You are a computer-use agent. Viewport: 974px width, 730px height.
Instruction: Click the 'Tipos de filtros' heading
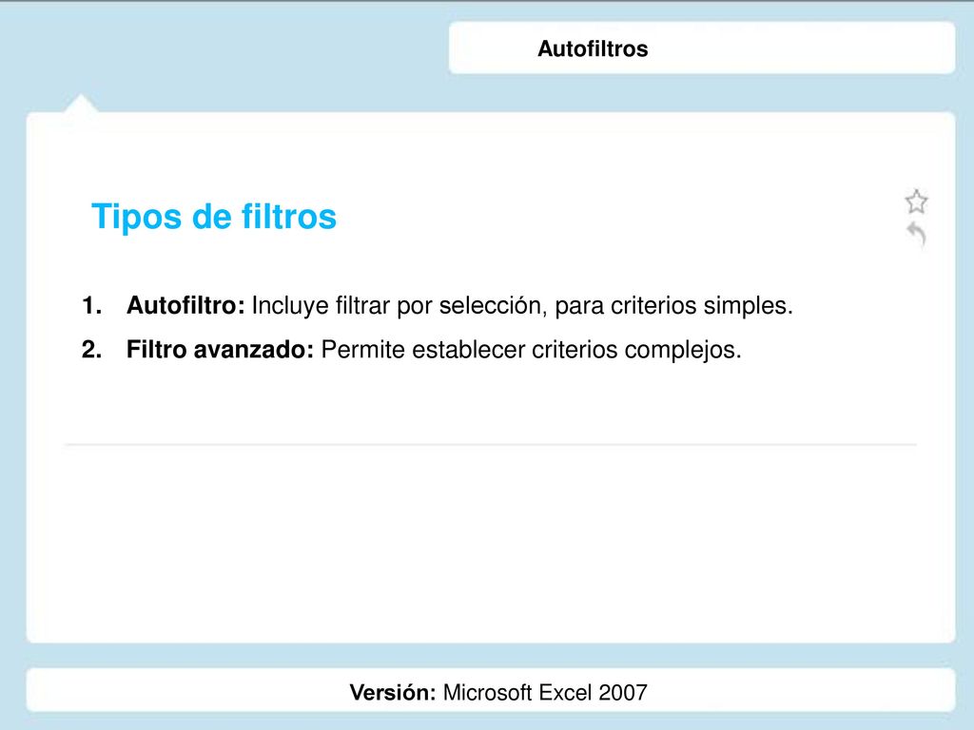tap(214, 217)
